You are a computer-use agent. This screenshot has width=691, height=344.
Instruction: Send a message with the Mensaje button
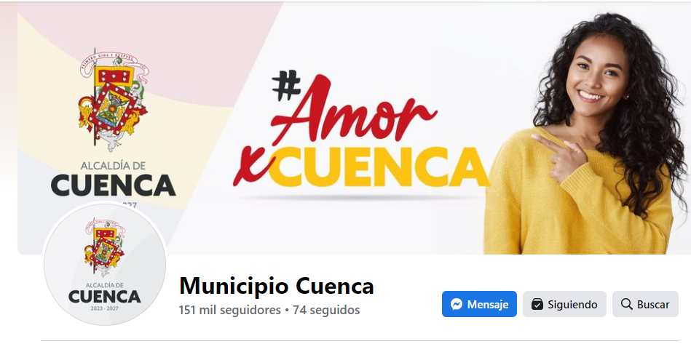[479, 304]
